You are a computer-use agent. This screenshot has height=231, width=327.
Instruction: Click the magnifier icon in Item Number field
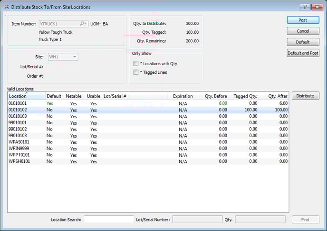coord(83,23)
